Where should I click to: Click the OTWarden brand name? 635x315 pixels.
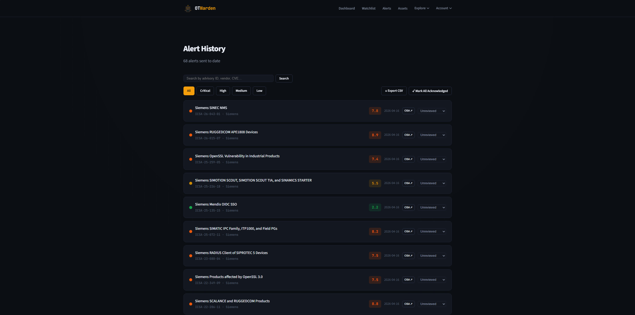pos(205,8)
